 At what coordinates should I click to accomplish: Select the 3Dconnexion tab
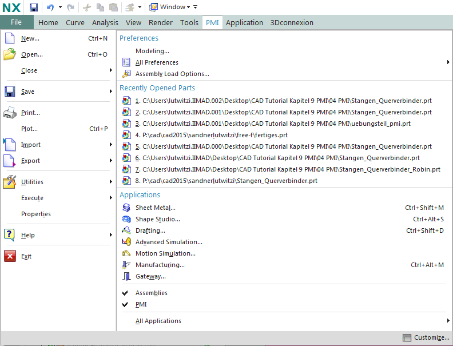pos(292,22)
